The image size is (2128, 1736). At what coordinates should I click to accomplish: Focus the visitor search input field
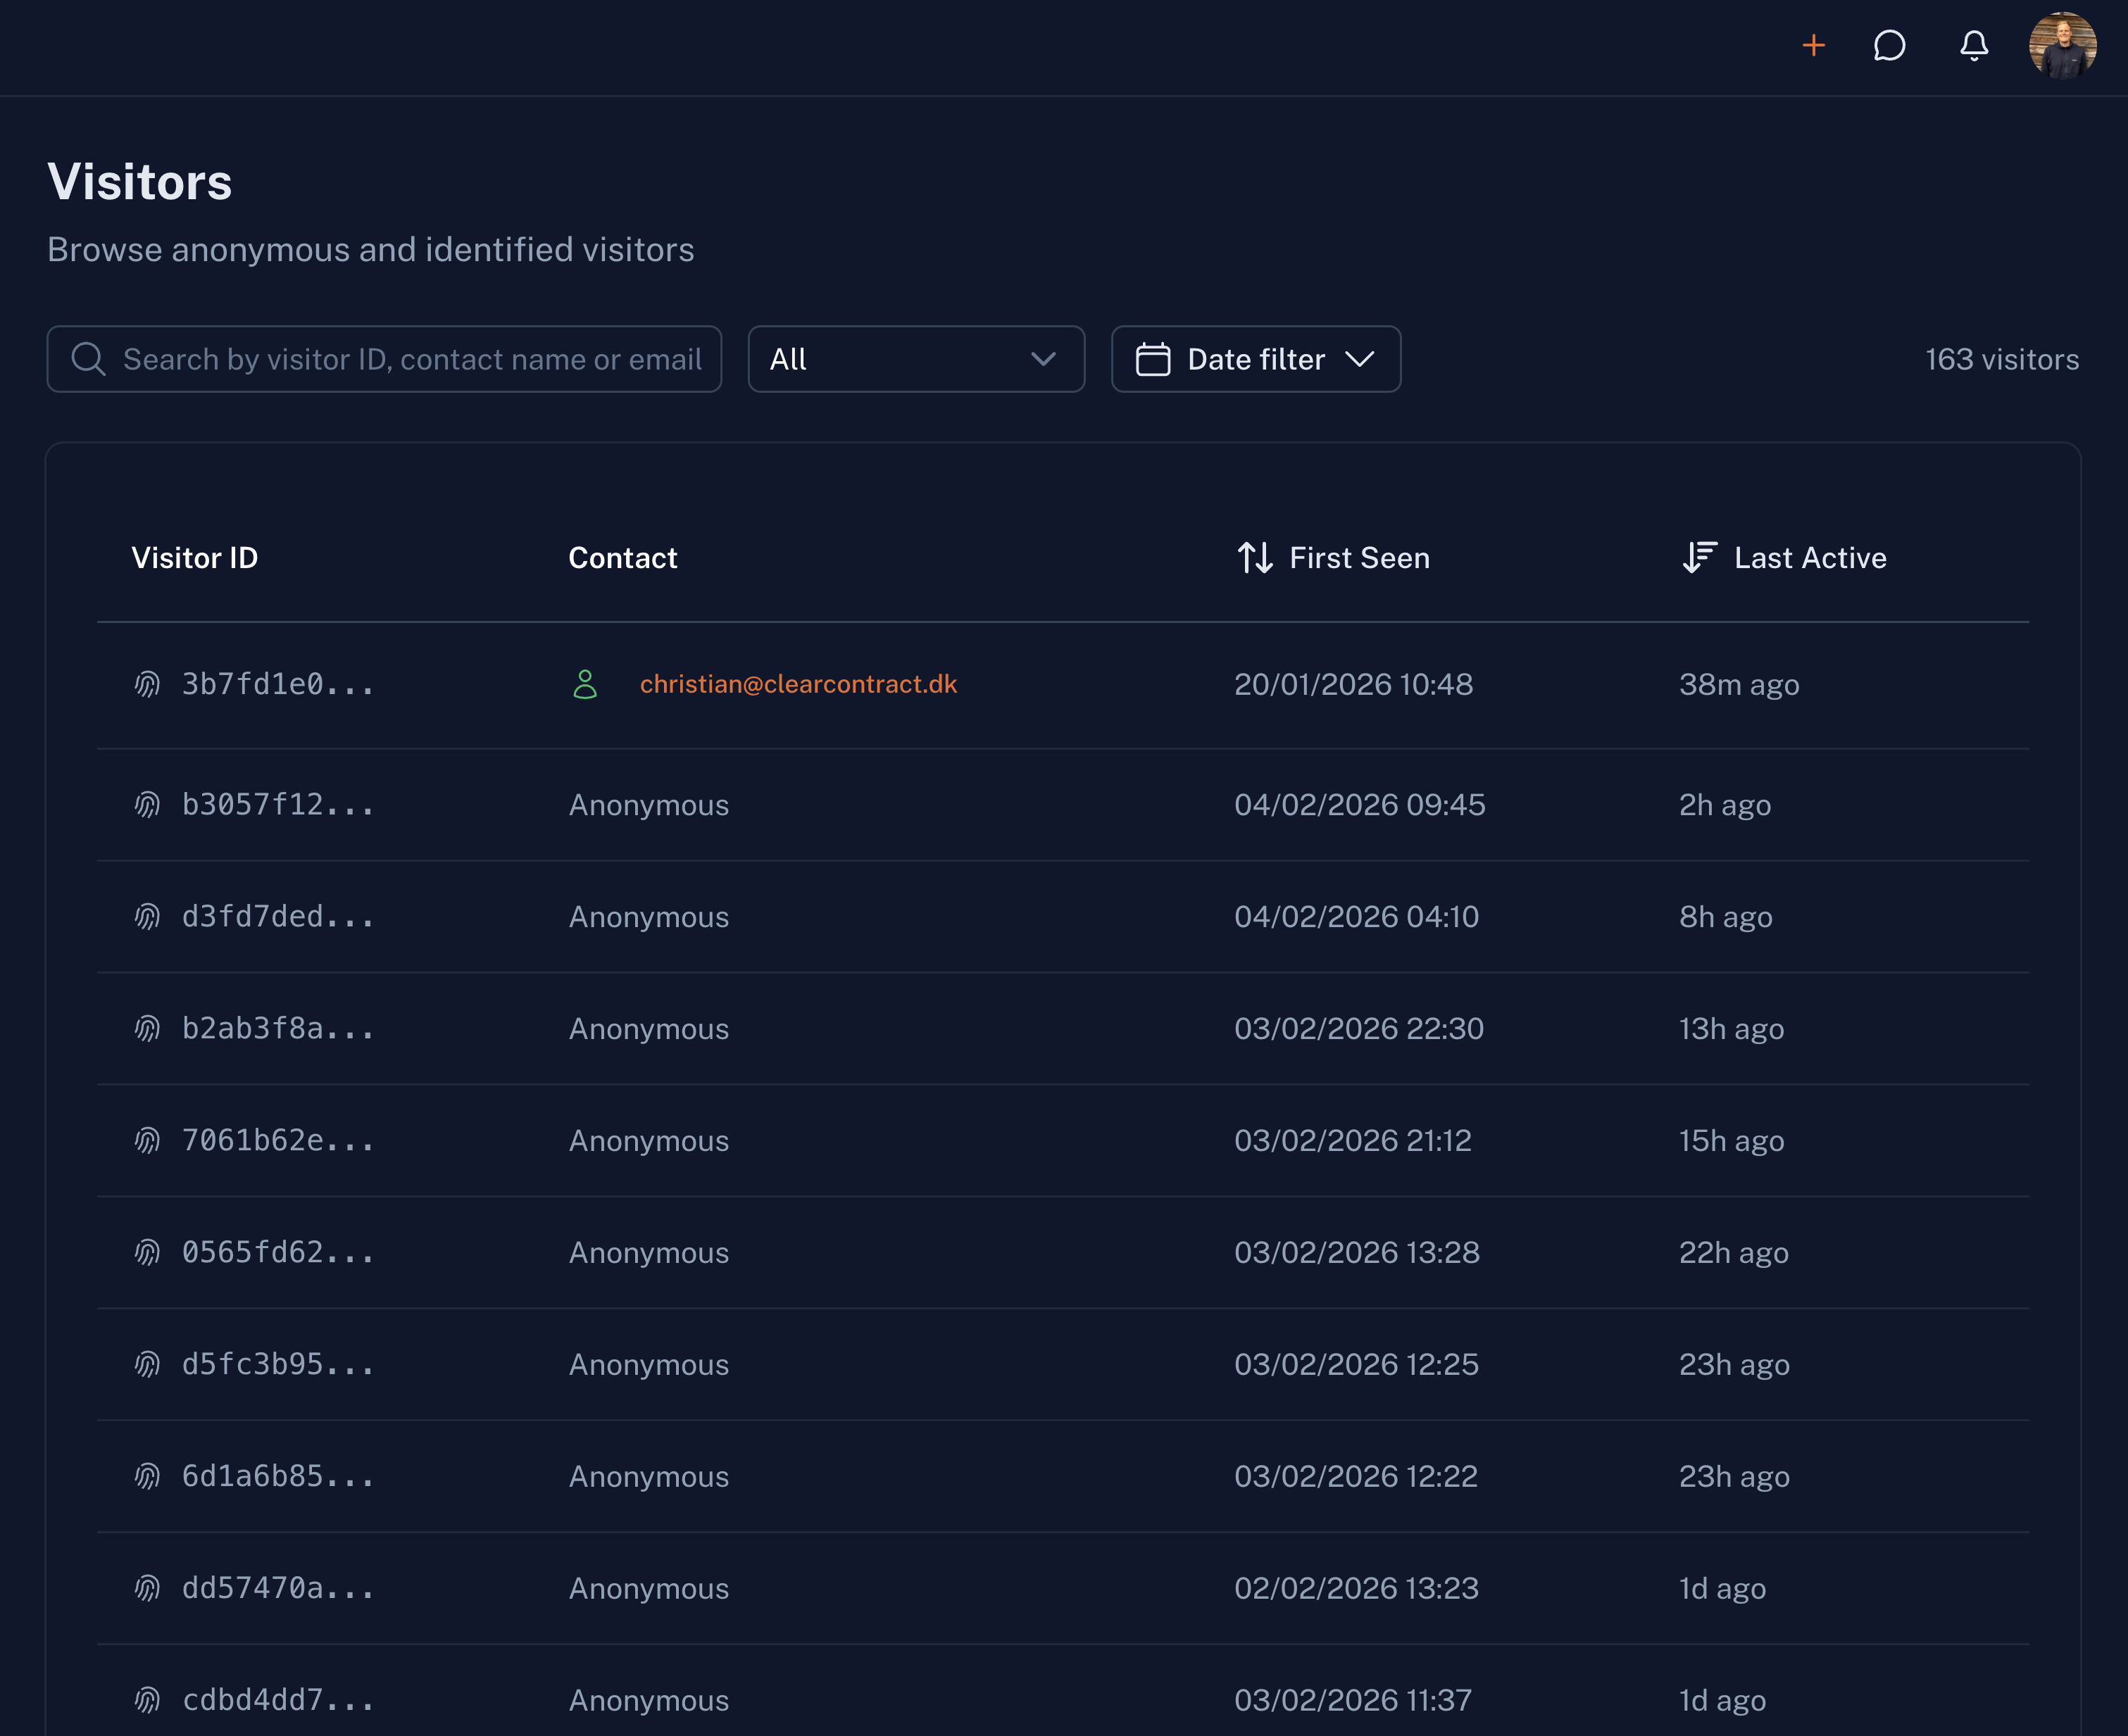tap(411, 359)
